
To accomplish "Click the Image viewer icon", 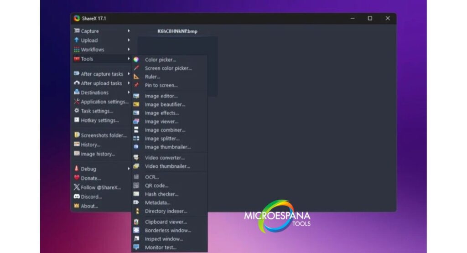I will click(x=136, y=121).
